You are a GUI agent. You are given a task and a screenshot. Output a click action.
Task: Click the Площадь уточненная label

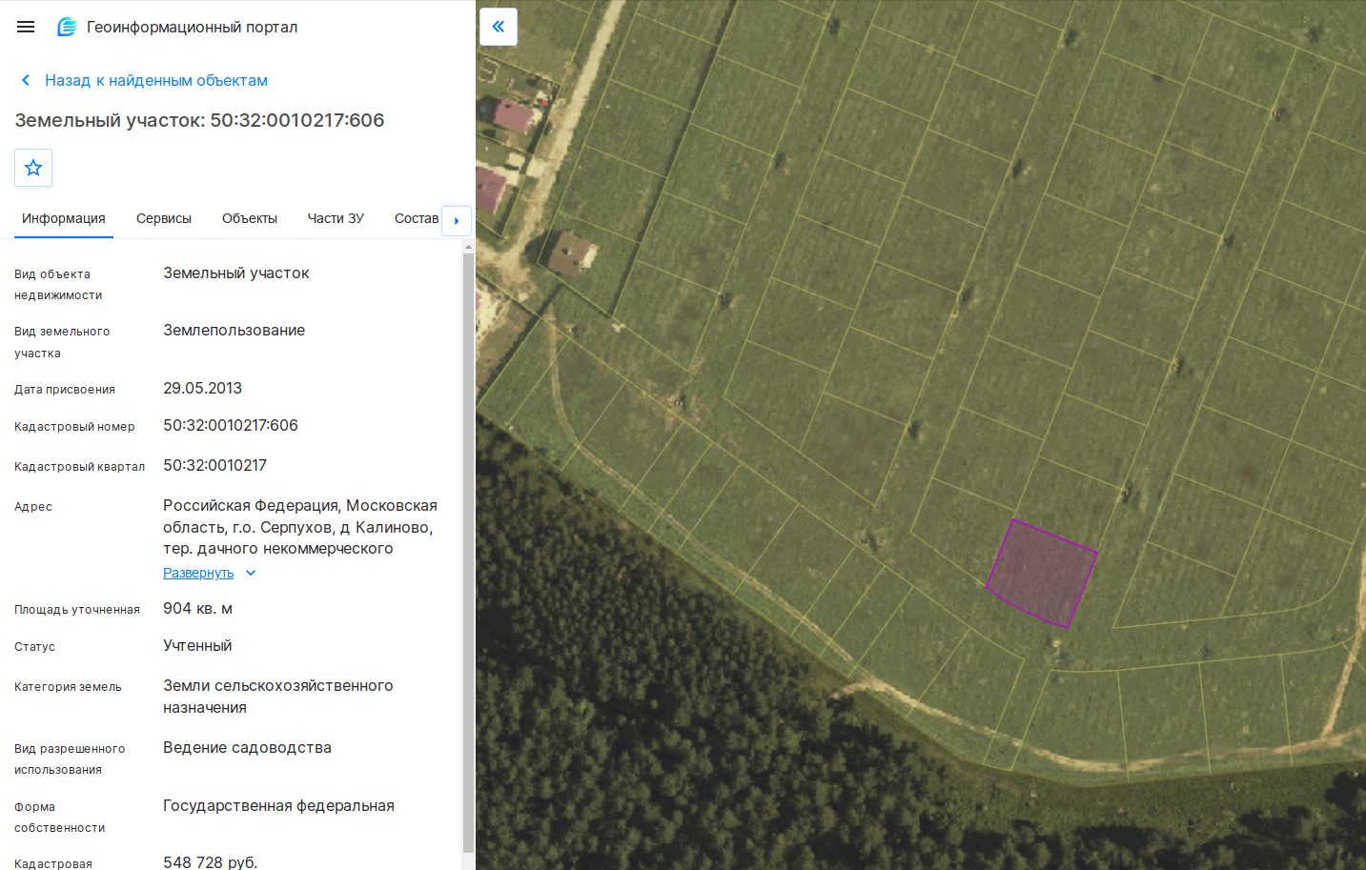[x=77, y=610]
